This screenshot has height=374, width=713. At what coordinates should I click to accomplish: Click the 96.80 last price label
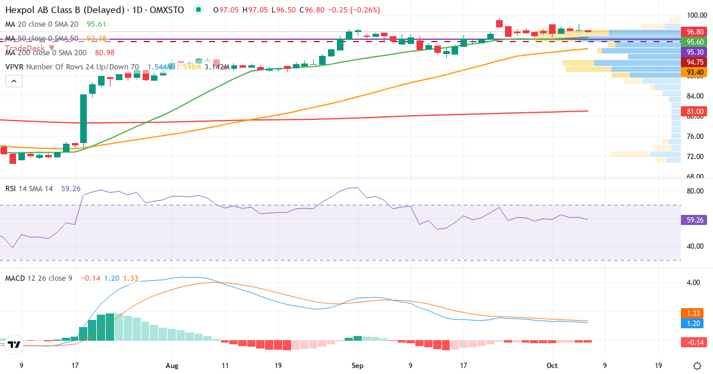click(695, 32)
